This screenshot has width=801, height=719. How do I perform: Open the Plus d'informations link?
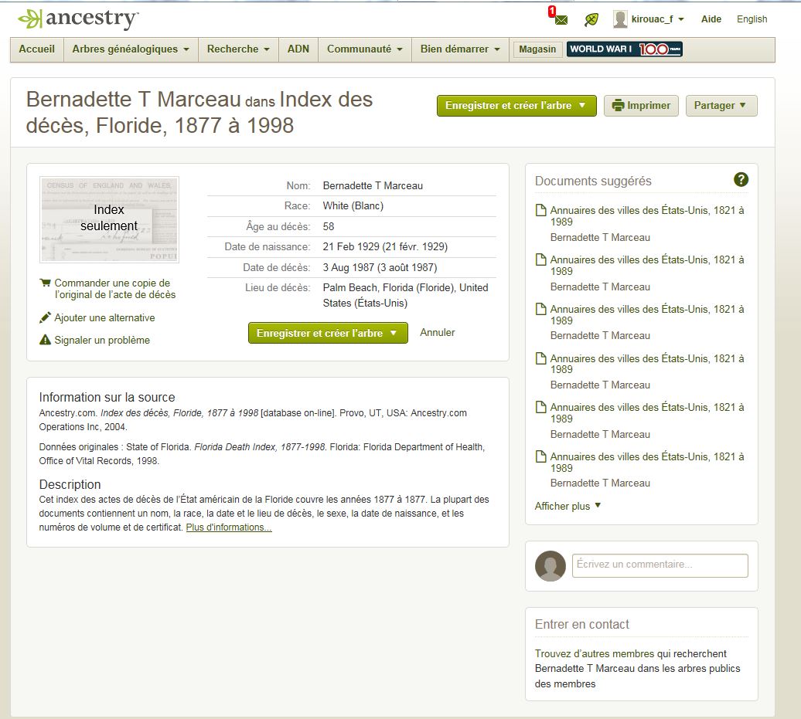[x=229, y=527]
